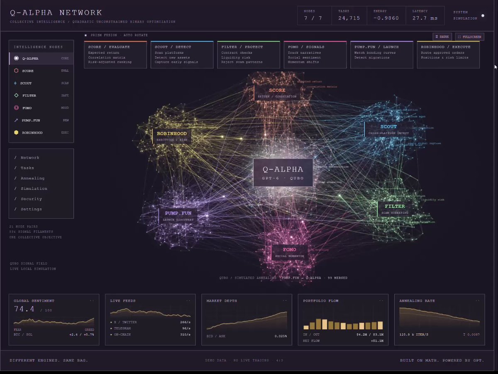Click the FOMO Social Momentum graph node
Image resolution: width=498 pixels, height=374 pixels.
click(x=290, y=252)
